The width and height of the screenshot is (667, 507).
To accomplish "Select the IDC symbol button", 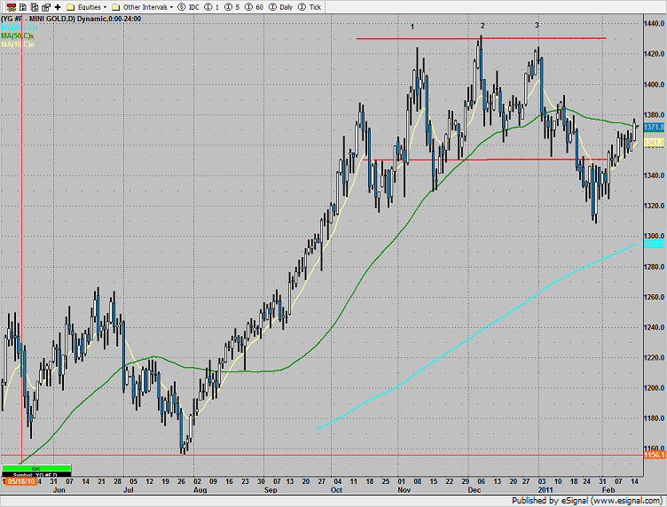I will click(188, 7).
